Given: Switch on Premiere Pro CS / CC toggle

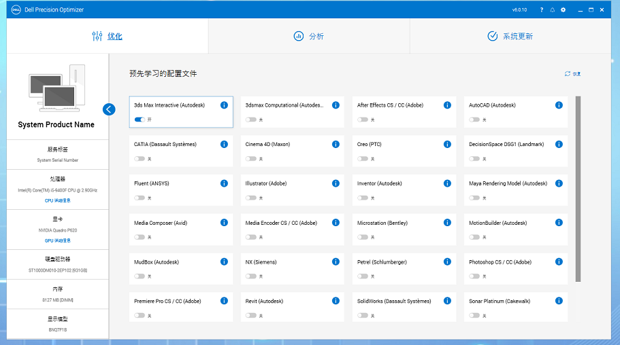Looking at the screenshot, I should (140, 315).
